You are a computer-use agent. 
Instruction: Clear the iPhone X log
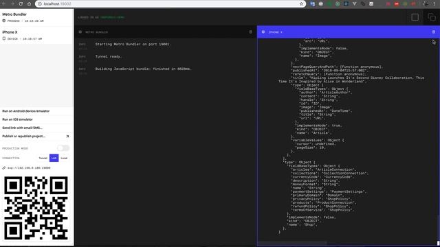(x=434, y=32)
